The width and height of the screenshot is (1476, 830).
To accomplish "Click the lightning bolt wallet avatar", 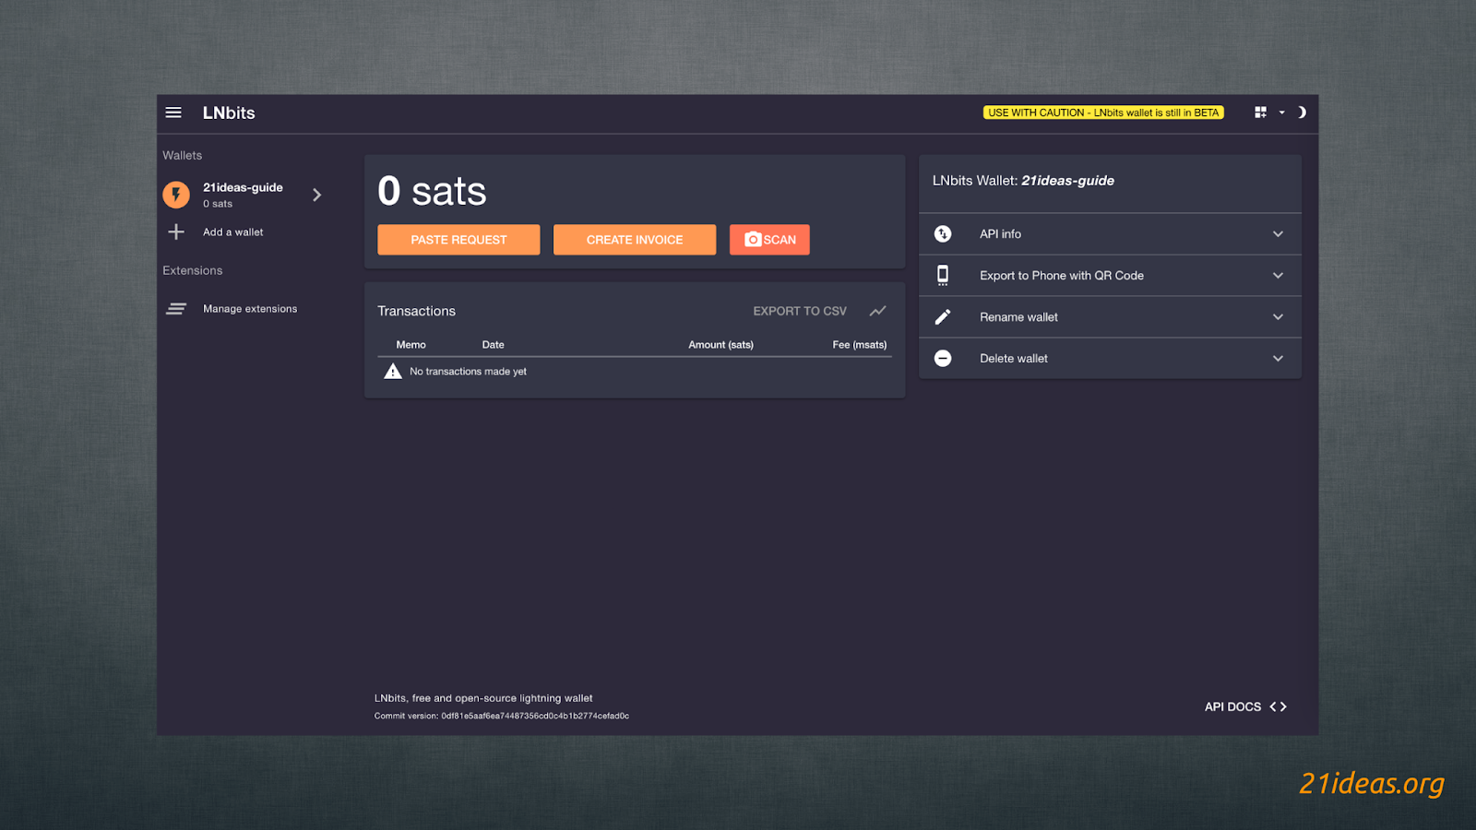I will [x=176, y=195].
